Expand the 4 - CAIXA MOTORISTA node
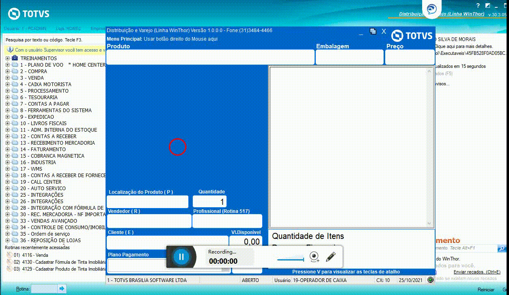 click(x=7, y=84)
